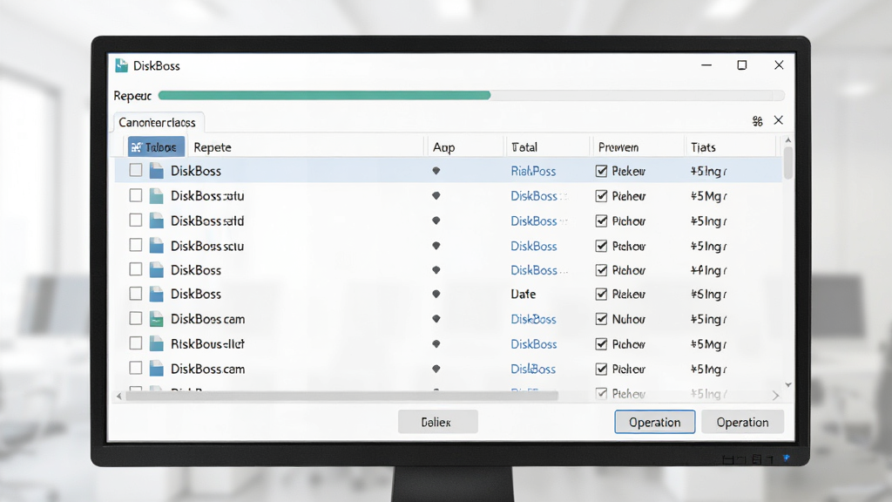Switch to the Canonter claoss tab

tap(157, 122)
